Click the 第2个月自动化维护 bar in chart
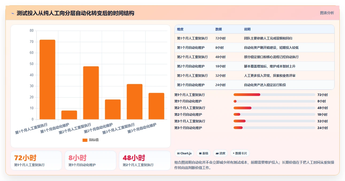 (113, 109)
